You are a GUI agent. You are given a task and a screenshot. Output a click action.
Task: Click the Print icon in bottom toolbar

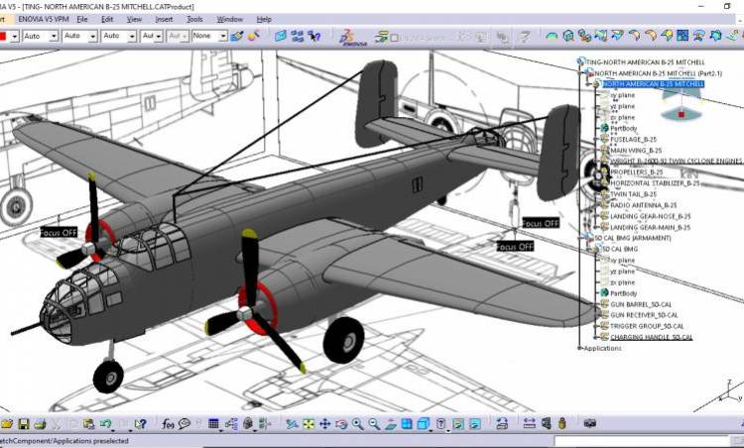40,424
